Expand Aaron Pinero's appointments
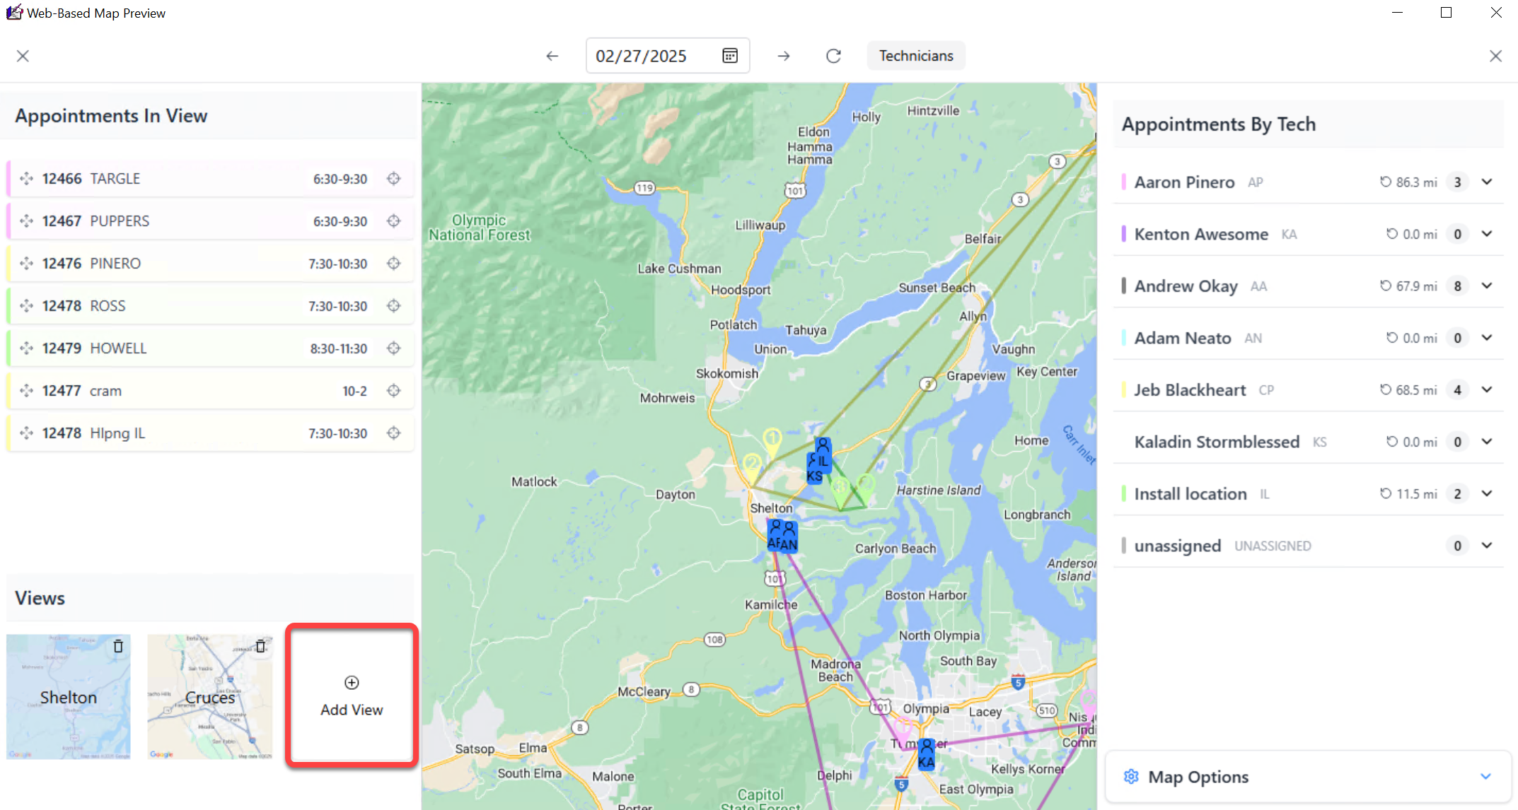The image size is (1518, 810). tap(1487, 182)
